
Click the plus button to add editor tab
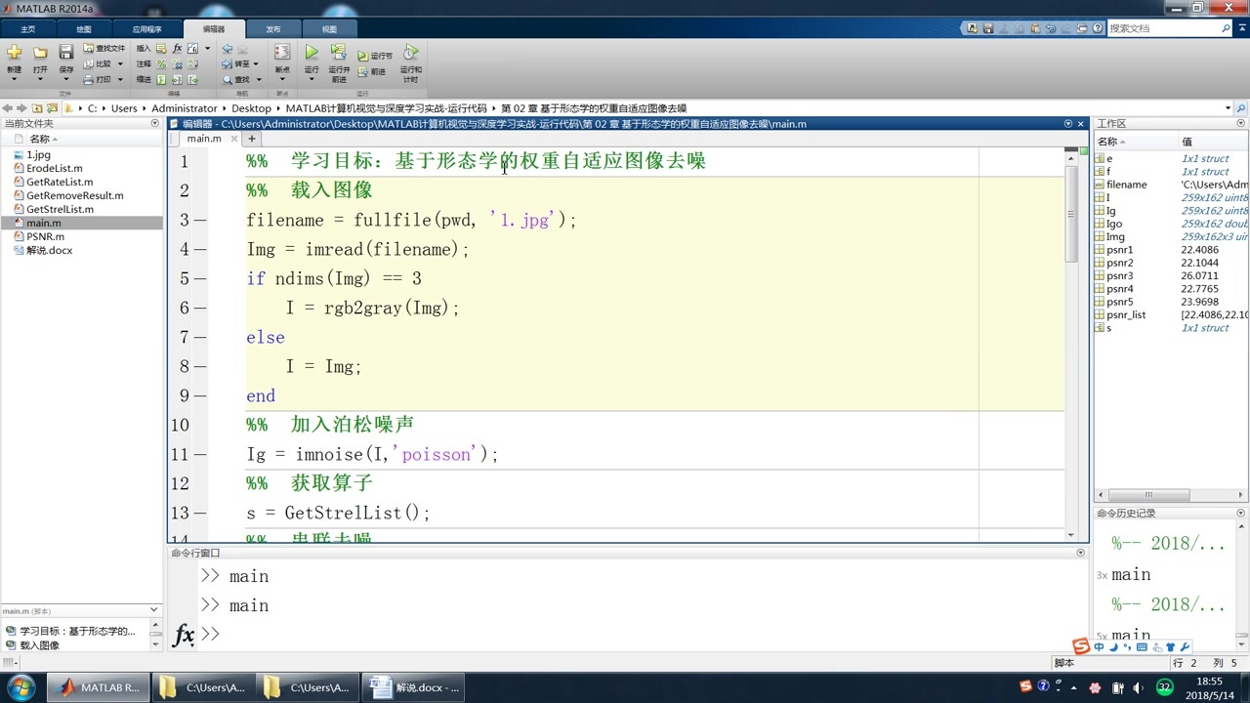(251, 139)
